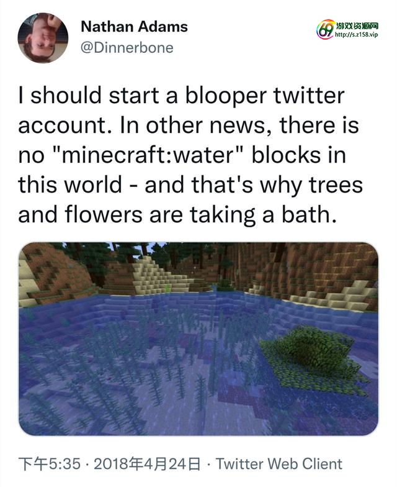Click the 游戏资源网 watermark text

[x=357, y=25]
